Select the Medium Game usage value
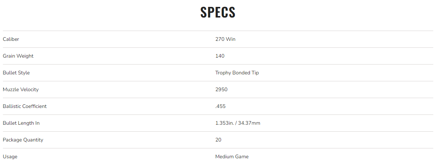438x163 pixels. 232,156
